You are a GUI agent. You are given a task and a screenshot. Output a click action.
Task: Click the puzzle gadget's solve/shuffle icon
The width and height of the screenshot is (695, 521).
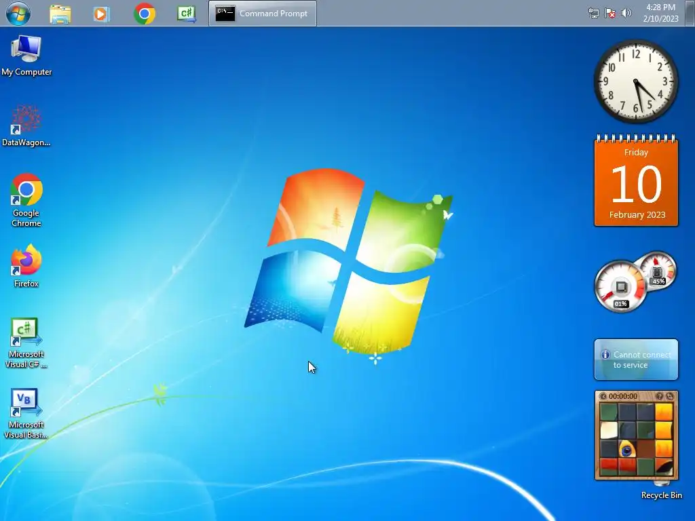coord(670,396)
